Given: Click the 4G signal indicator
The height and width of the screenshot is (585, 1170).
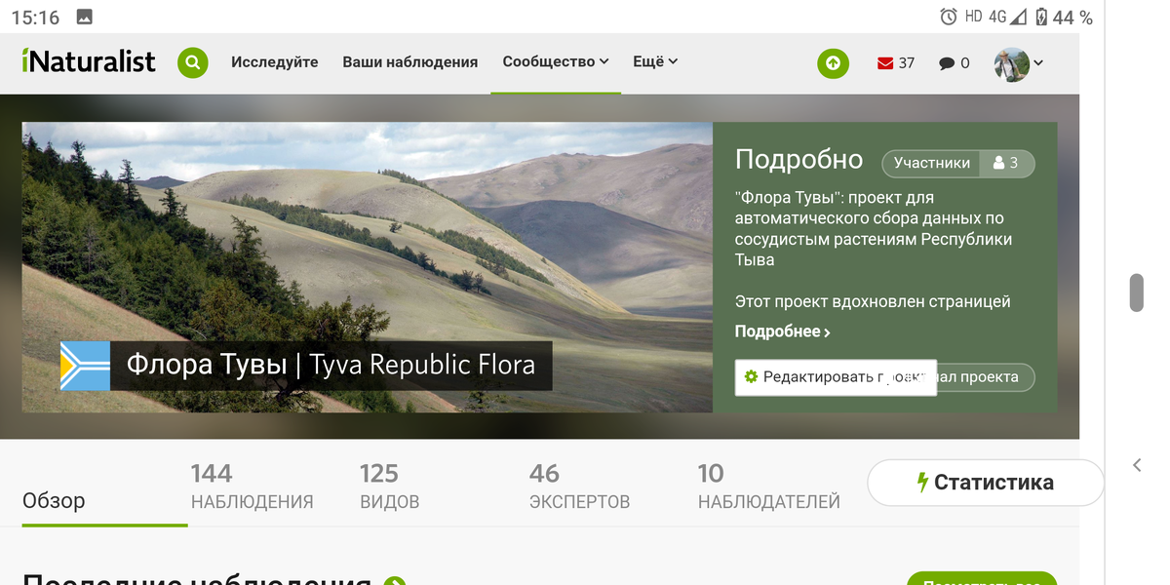Looking at the screenshot, I should pyautogui.click(x=1007, y=17).
